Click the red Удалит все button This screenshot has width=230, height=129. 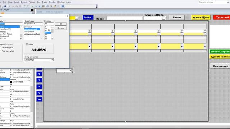[x=222, y=18]
